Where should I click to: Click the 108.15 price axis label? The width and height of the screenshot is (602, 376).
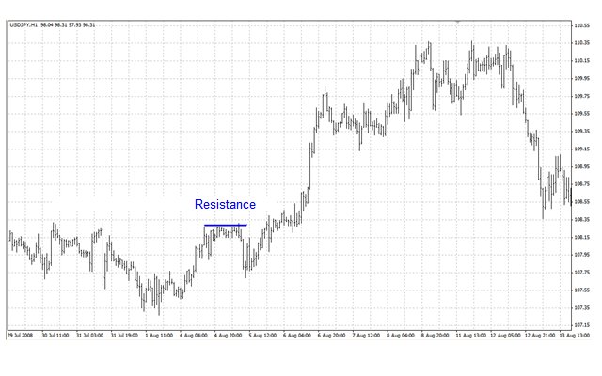[582, 237]
